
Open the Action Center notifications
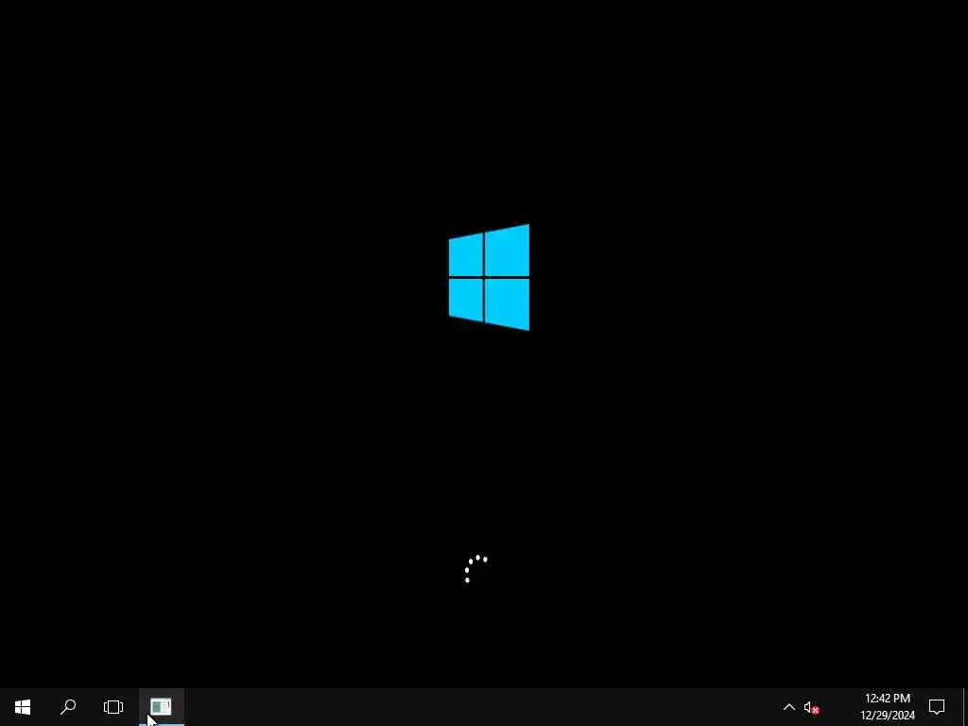pyautogui.click(x=937, y=707)
